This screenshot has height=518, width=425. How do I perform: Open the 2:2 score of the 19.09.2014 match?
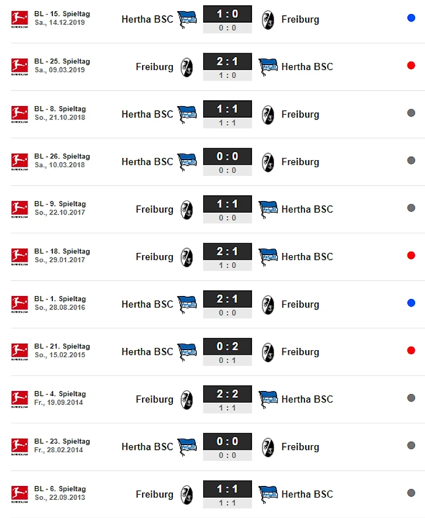pos(228,394)
